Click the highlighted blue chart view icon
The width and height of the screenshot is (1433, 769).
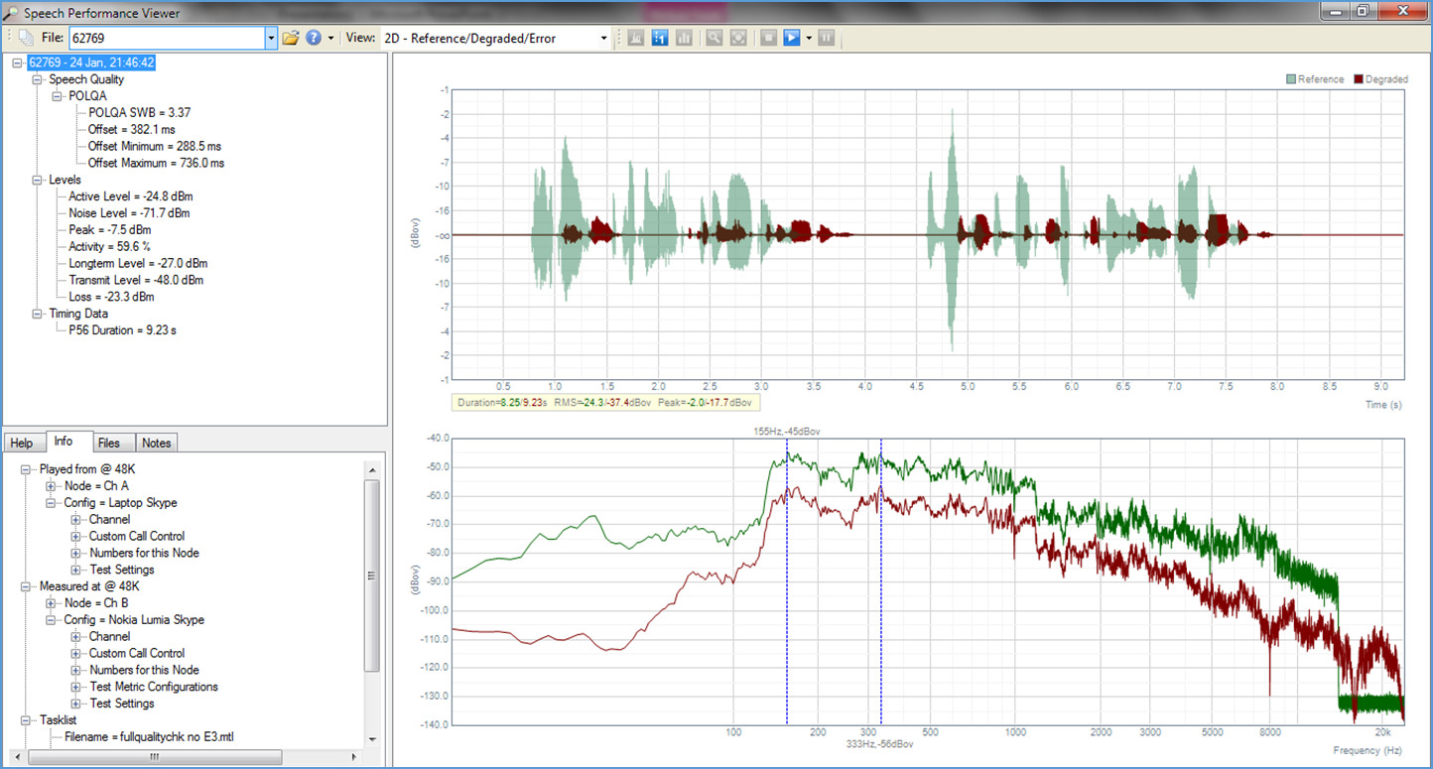(x=660, y=38)
